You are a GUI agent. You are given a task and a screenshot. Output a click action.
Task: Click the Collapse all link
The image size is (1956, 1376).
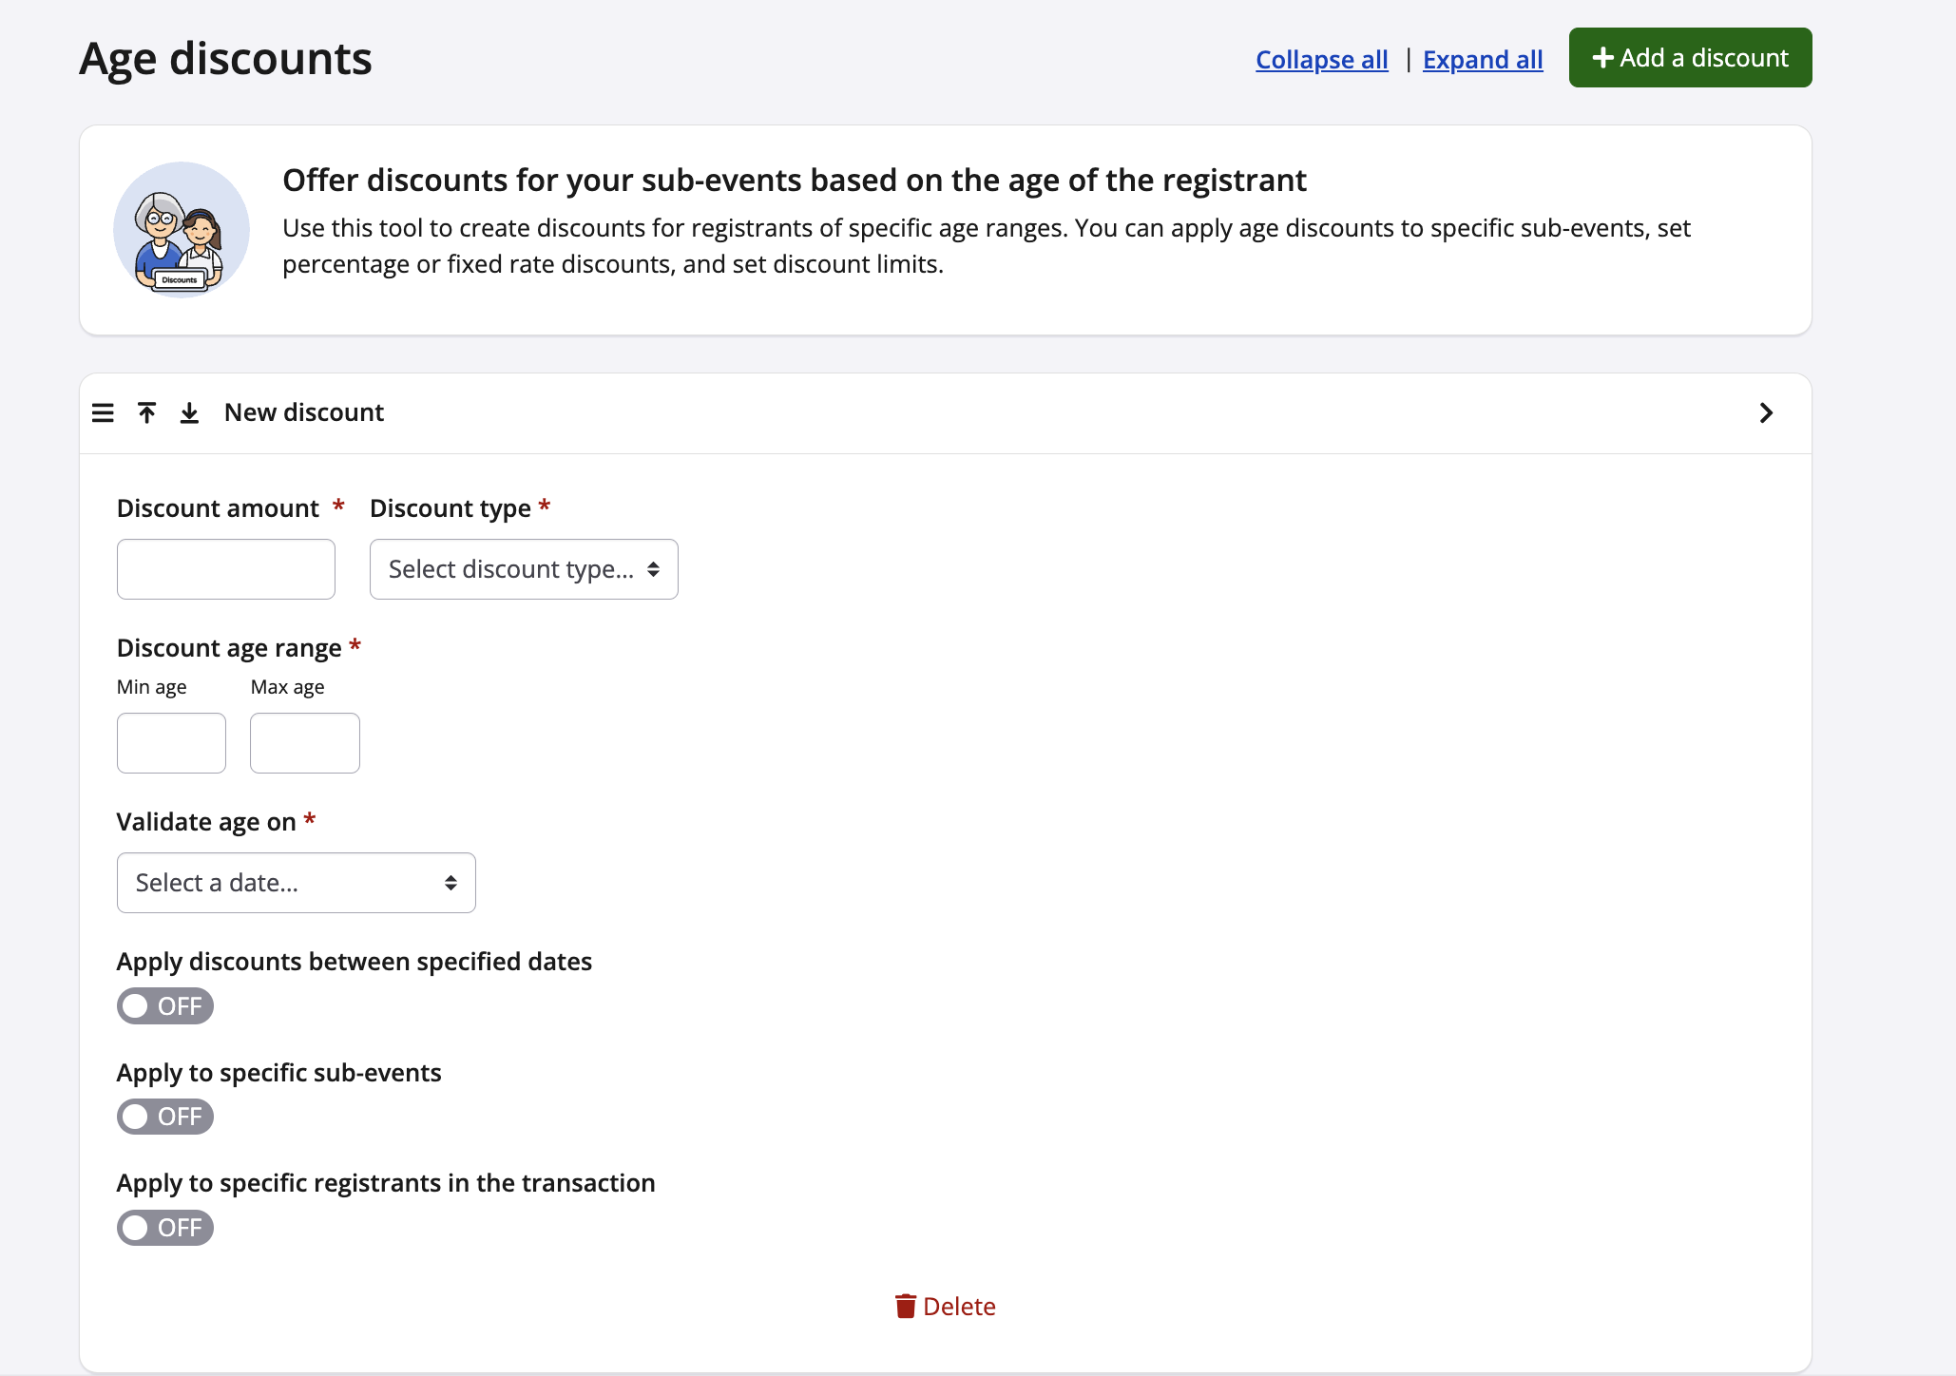[1321, 59]
